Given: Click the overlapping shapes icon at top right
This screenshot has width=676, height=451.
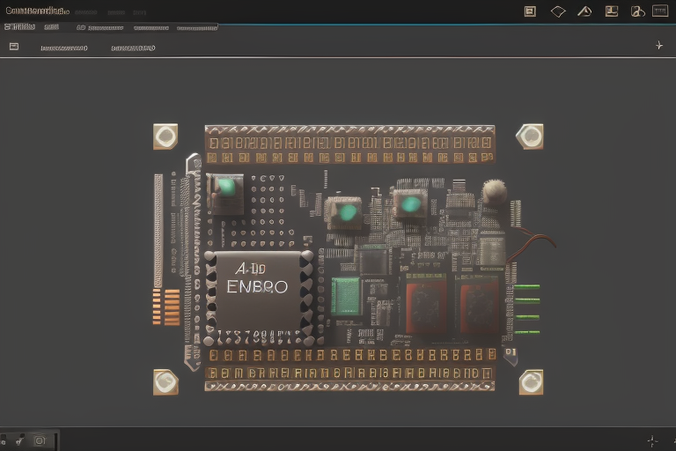Looking at the screenshot, I should point(638,11).
